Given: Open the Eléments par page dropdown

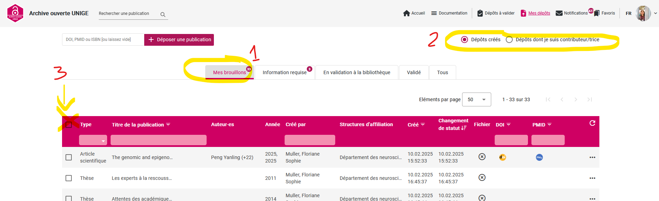Looking at the screenshot, I should [477, 99].
